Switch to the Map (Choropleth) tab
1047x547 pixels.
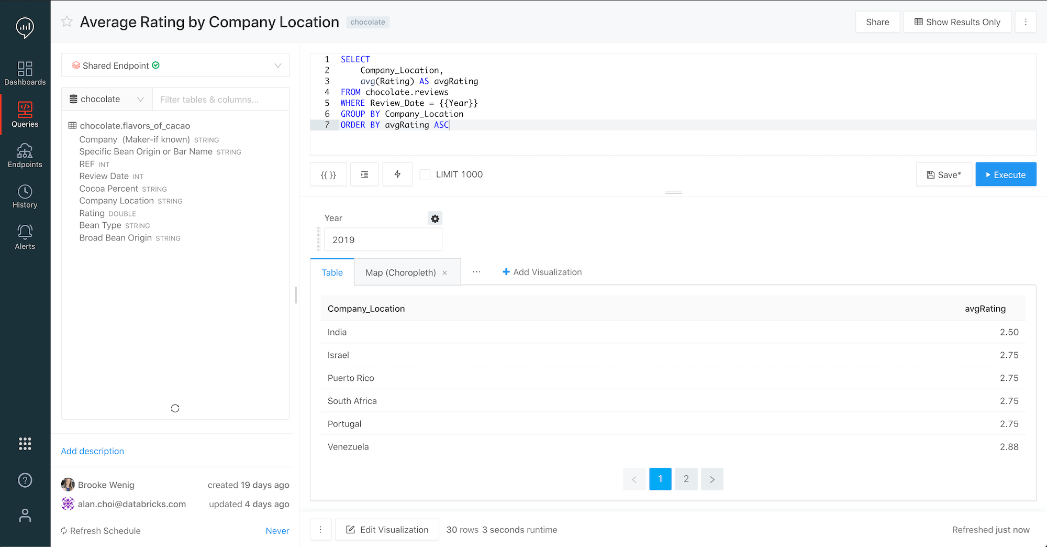pos(400,272)
